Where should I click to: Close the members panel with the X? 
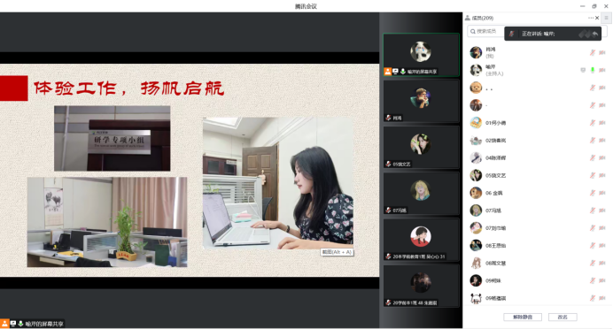[x=597, y=18]
